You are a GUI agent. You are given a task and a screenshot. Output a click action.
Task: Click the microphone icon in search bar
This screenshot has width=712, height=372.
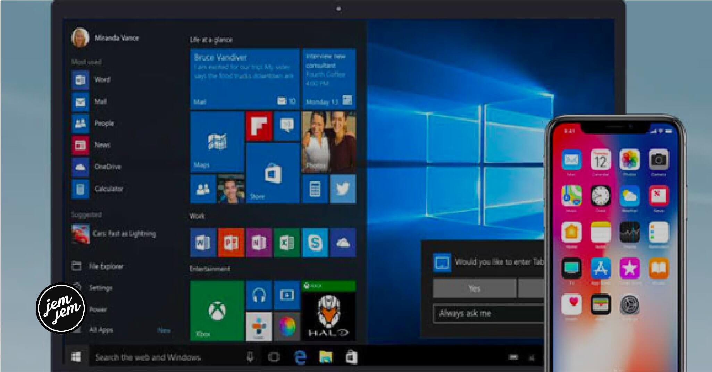coord(250,357)
